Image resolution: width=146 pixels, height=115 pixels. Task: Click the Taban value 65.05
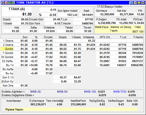coord(69,31)
